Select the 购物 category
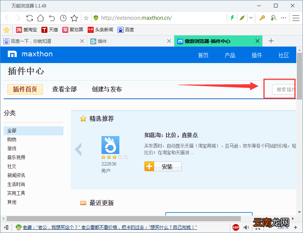 12,139
